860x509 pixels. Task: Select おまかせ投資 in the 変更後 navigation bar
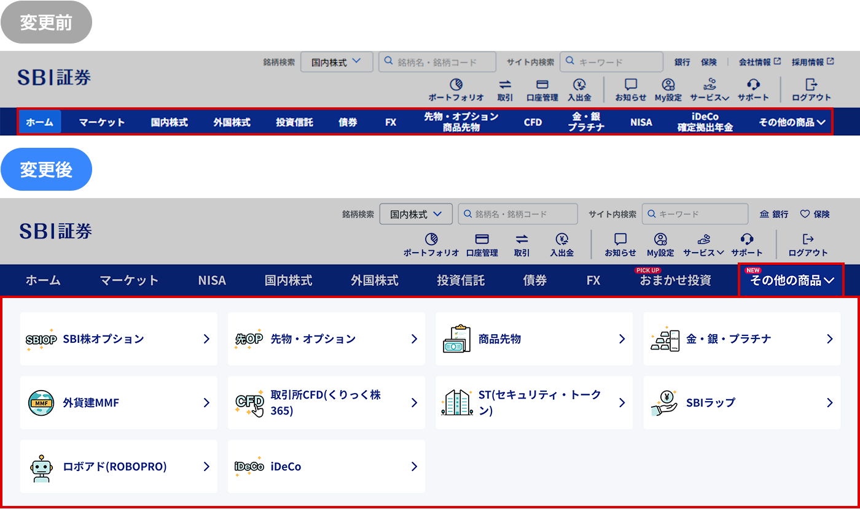point(676,280)
